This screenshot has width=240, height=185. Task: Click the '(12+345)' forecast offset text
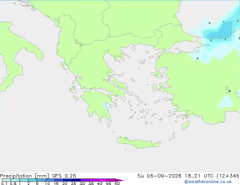[x=228, y=176]
